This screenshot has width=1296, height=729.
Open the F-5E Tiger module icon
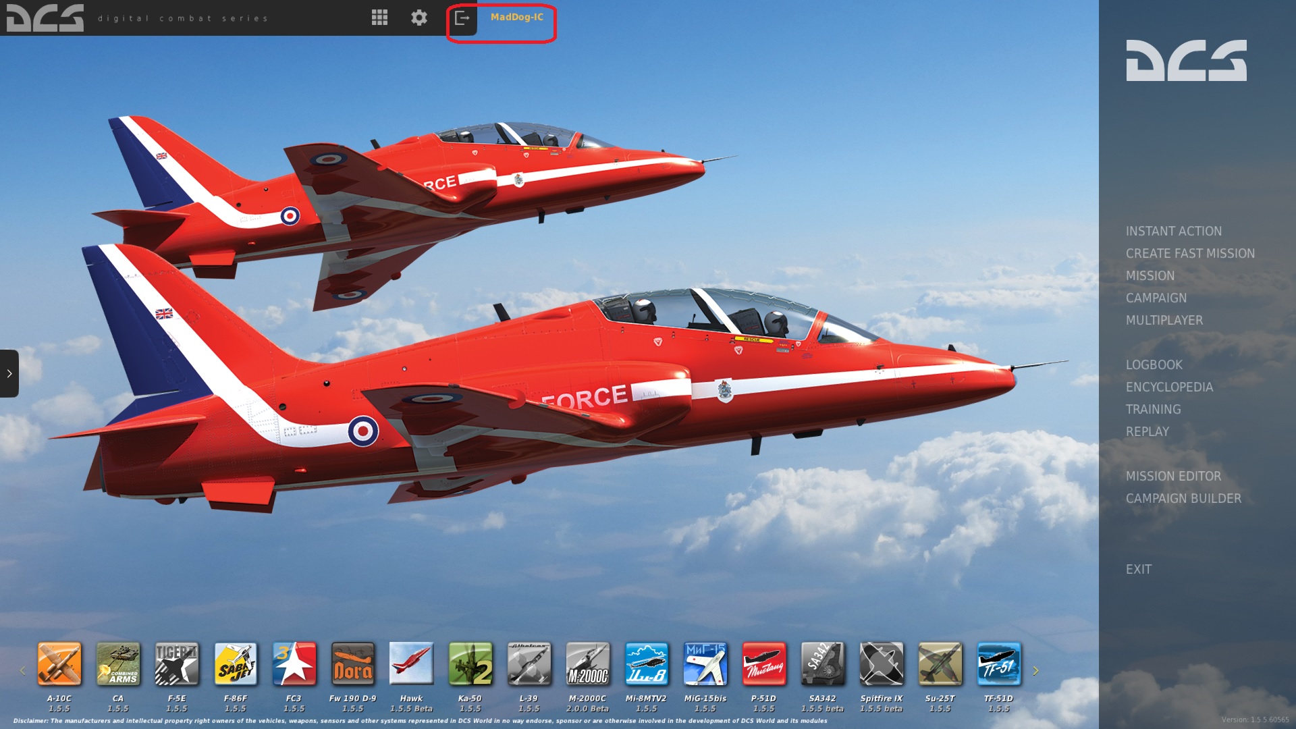click(x=177, y=664)
